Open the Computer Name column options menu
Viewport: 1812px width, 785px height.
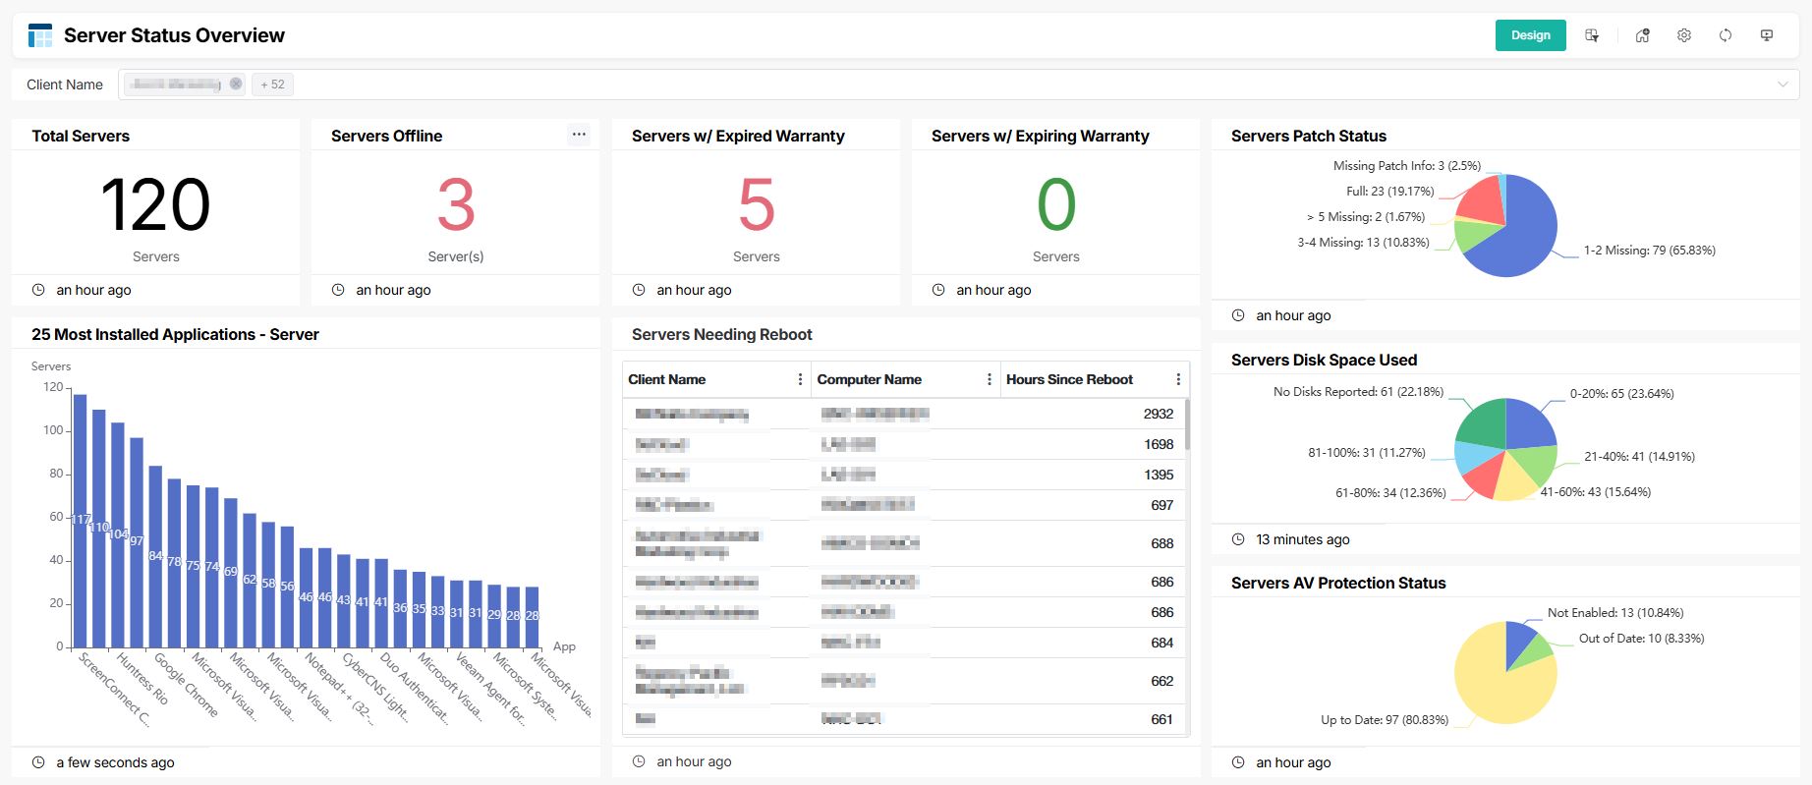[989, 379]
